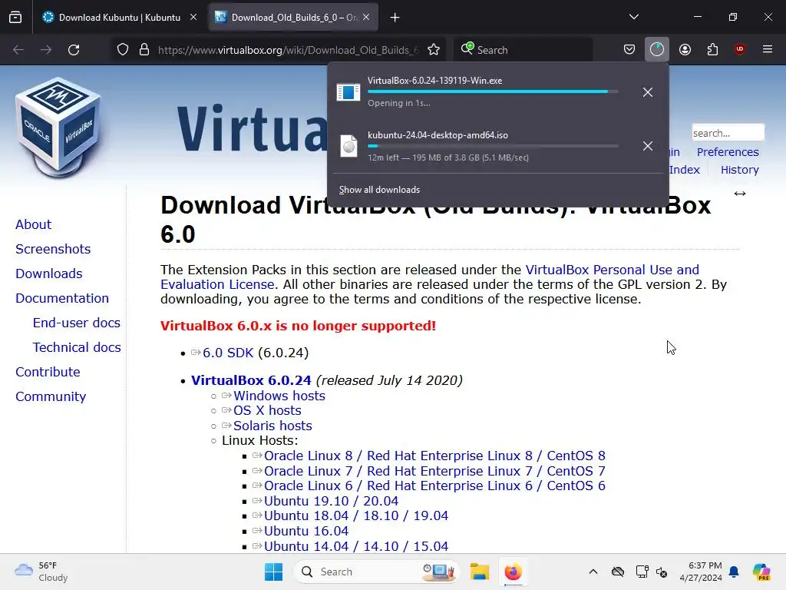Show hidden tray icons chevron

[x=593, y=572]
